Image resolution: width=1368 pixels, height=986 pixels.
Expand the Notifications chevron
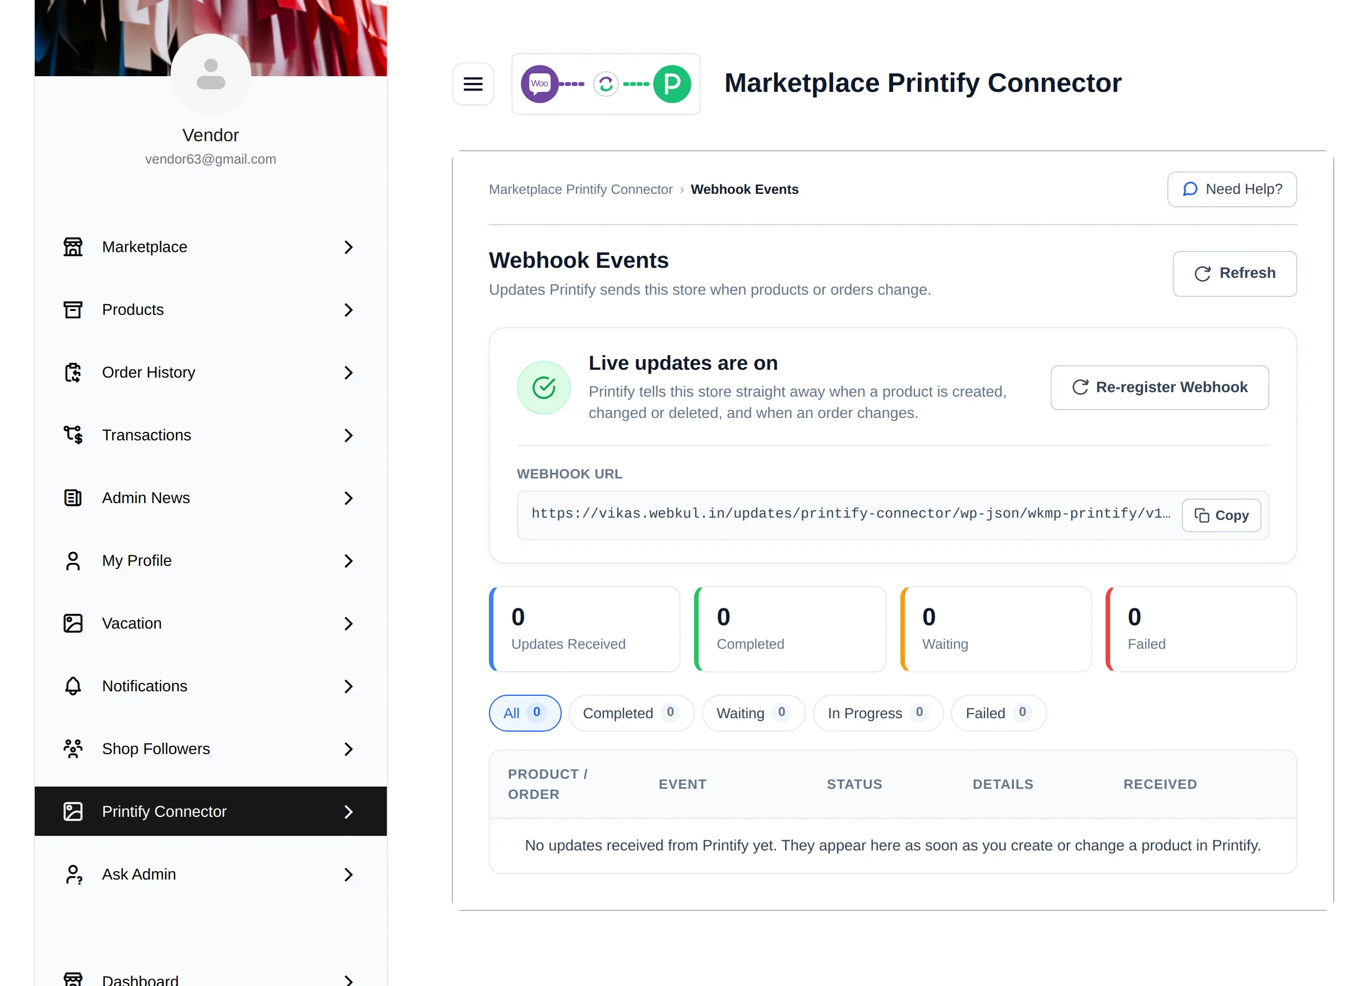tap(348, 686)
